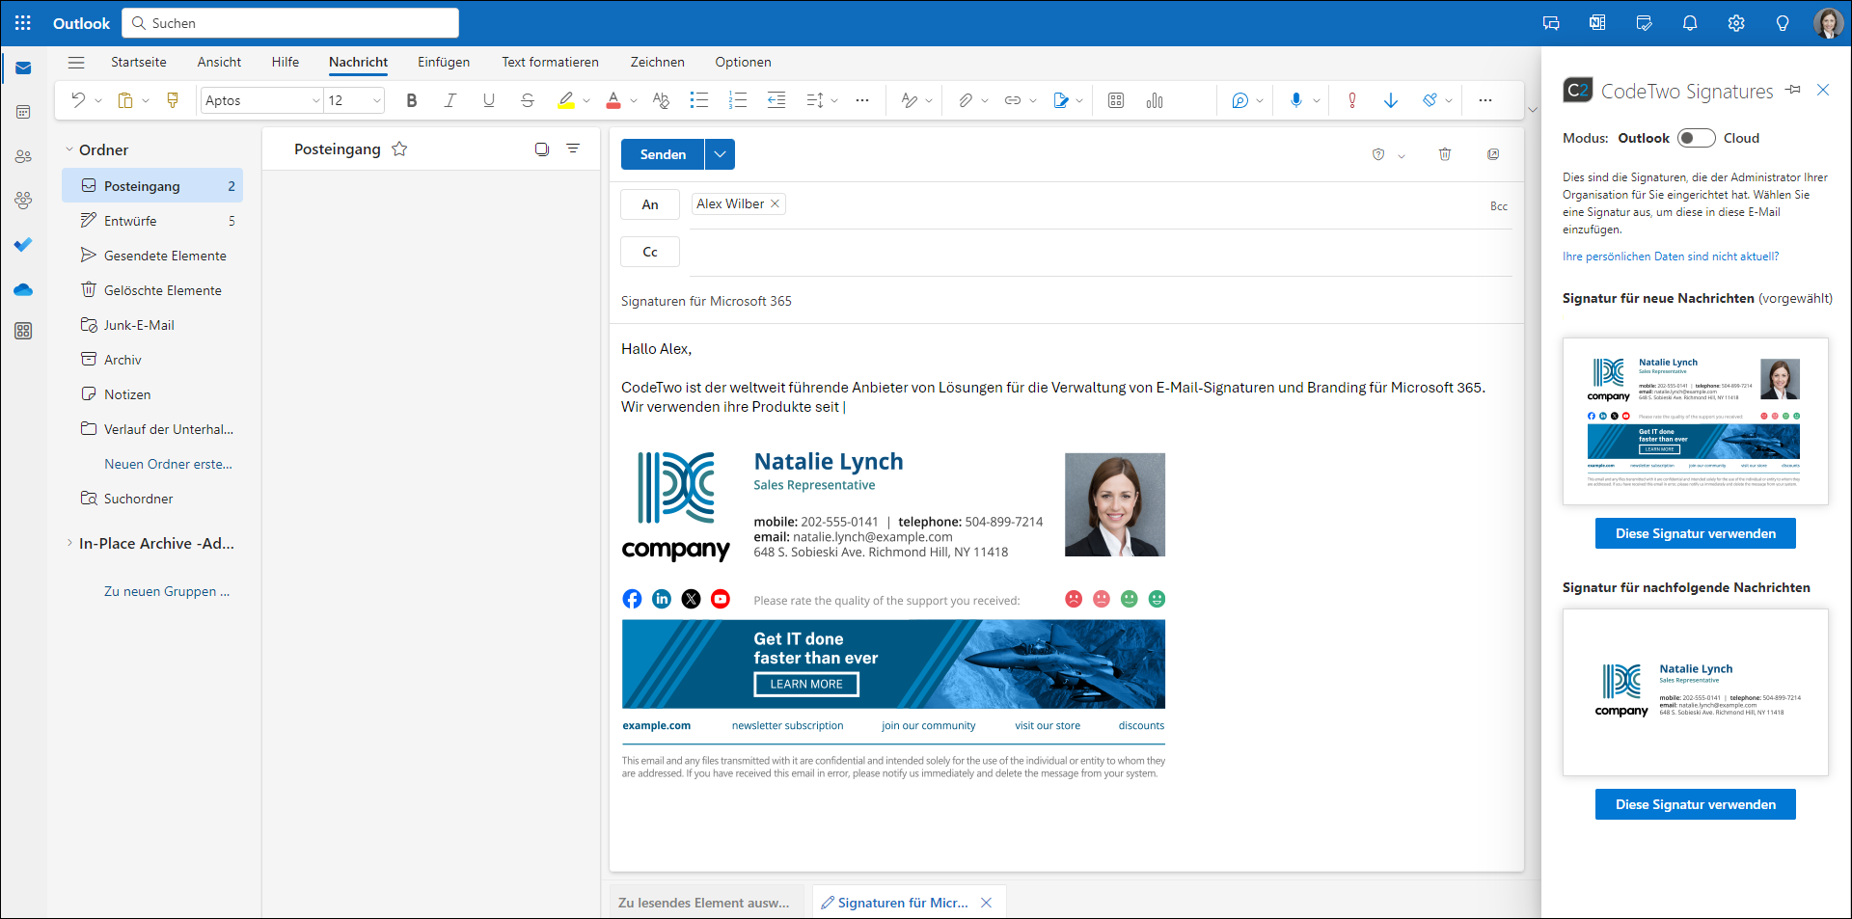Open OneDrive cloud app in sidebar

pos(23,289)
